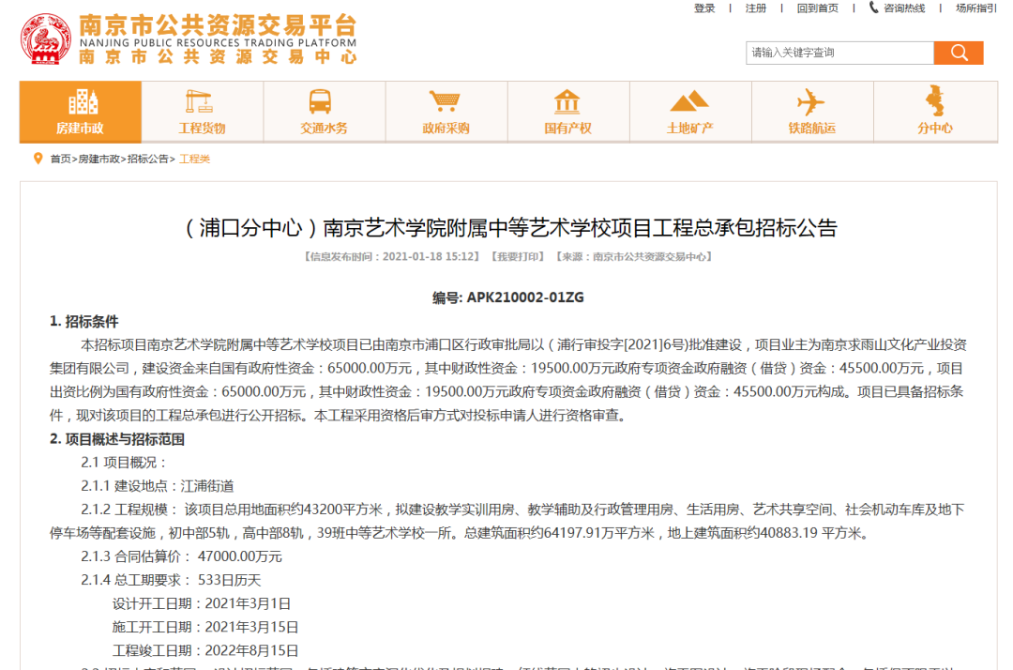The width and height of the screenshot is (1013, 670).
Task: Click 房建市政 in the breadcrumb
Action: click(98, 159)
